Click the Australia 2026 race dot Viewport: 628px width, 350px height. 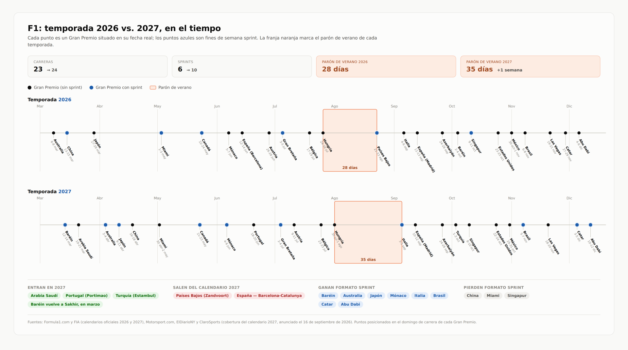pyautogui.click(x=54, y=133)
